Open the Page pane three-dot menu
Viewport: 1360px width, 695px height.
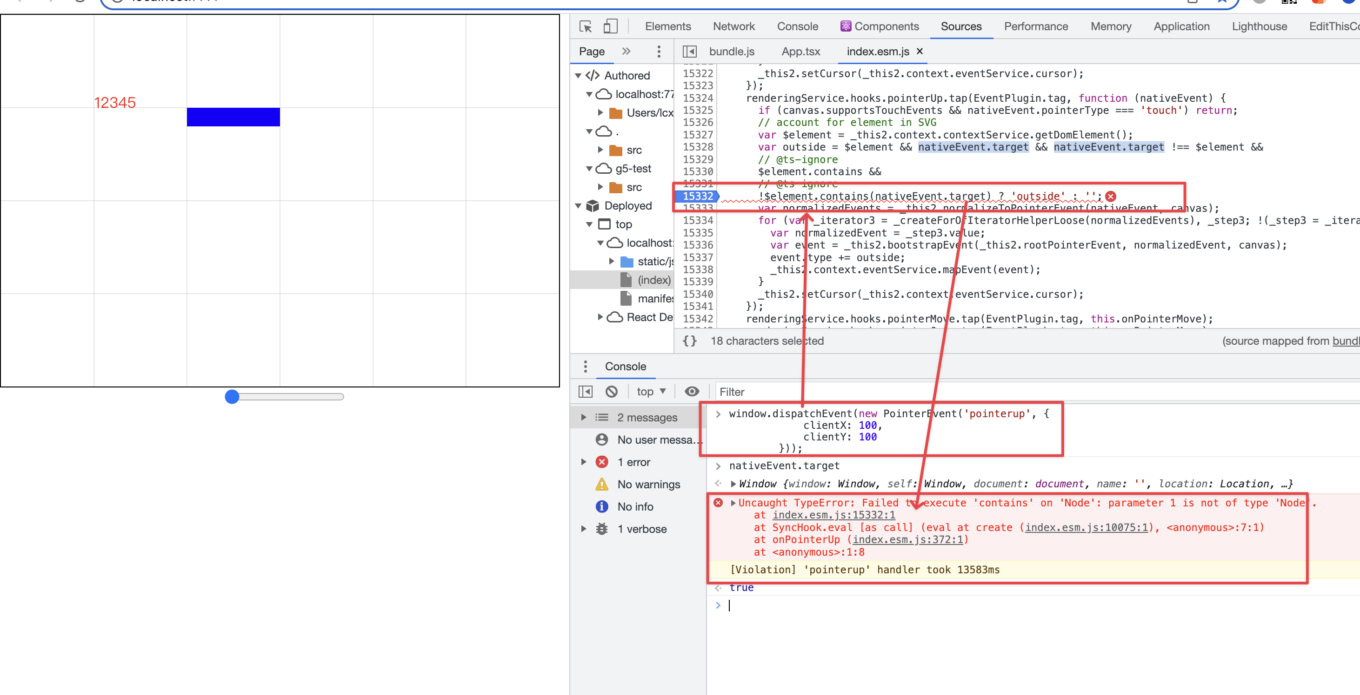[658, 51]
